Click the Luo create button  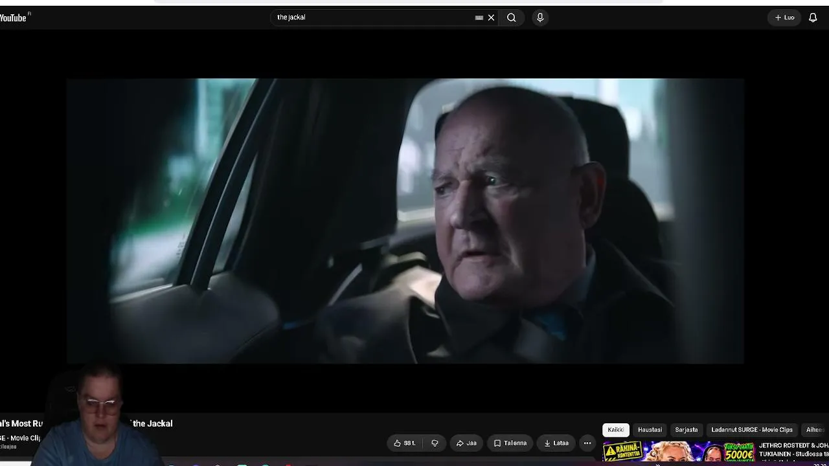[784, 17]
